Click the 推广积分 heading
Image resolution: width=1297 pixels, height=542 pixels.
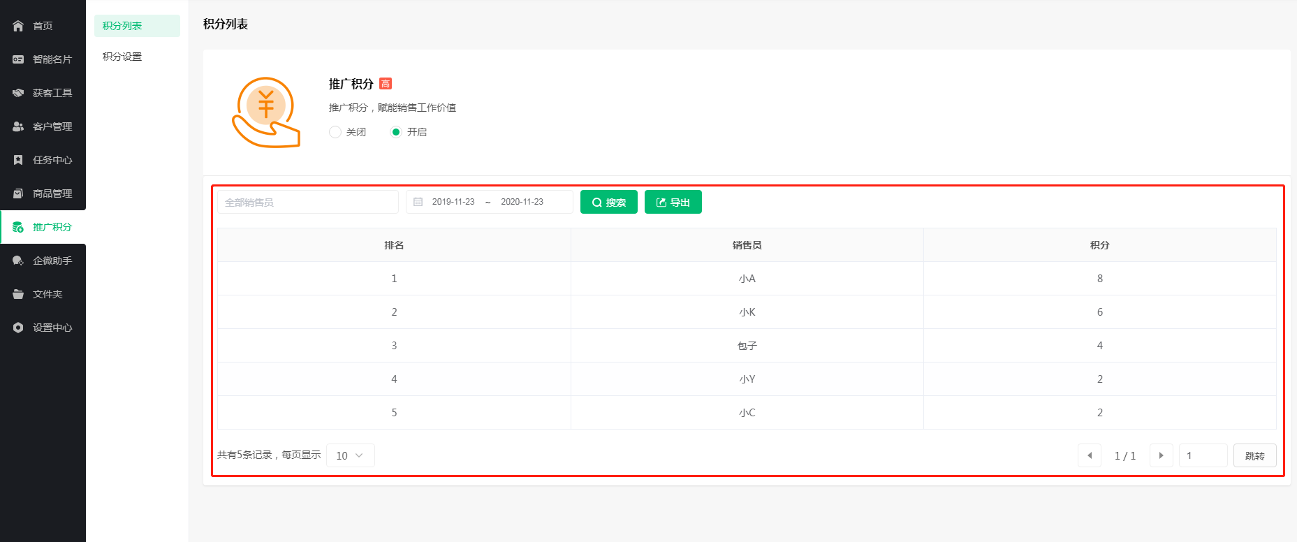[351, 84]
